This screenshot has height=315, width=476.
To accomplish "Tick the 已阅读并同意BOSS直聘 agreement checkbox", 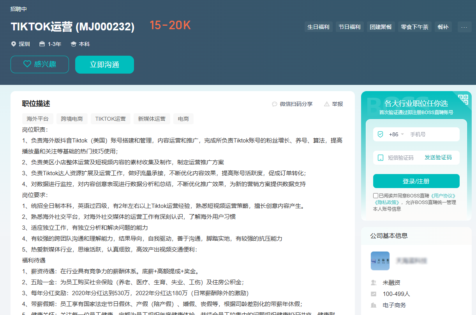I will tap(376, 195).
